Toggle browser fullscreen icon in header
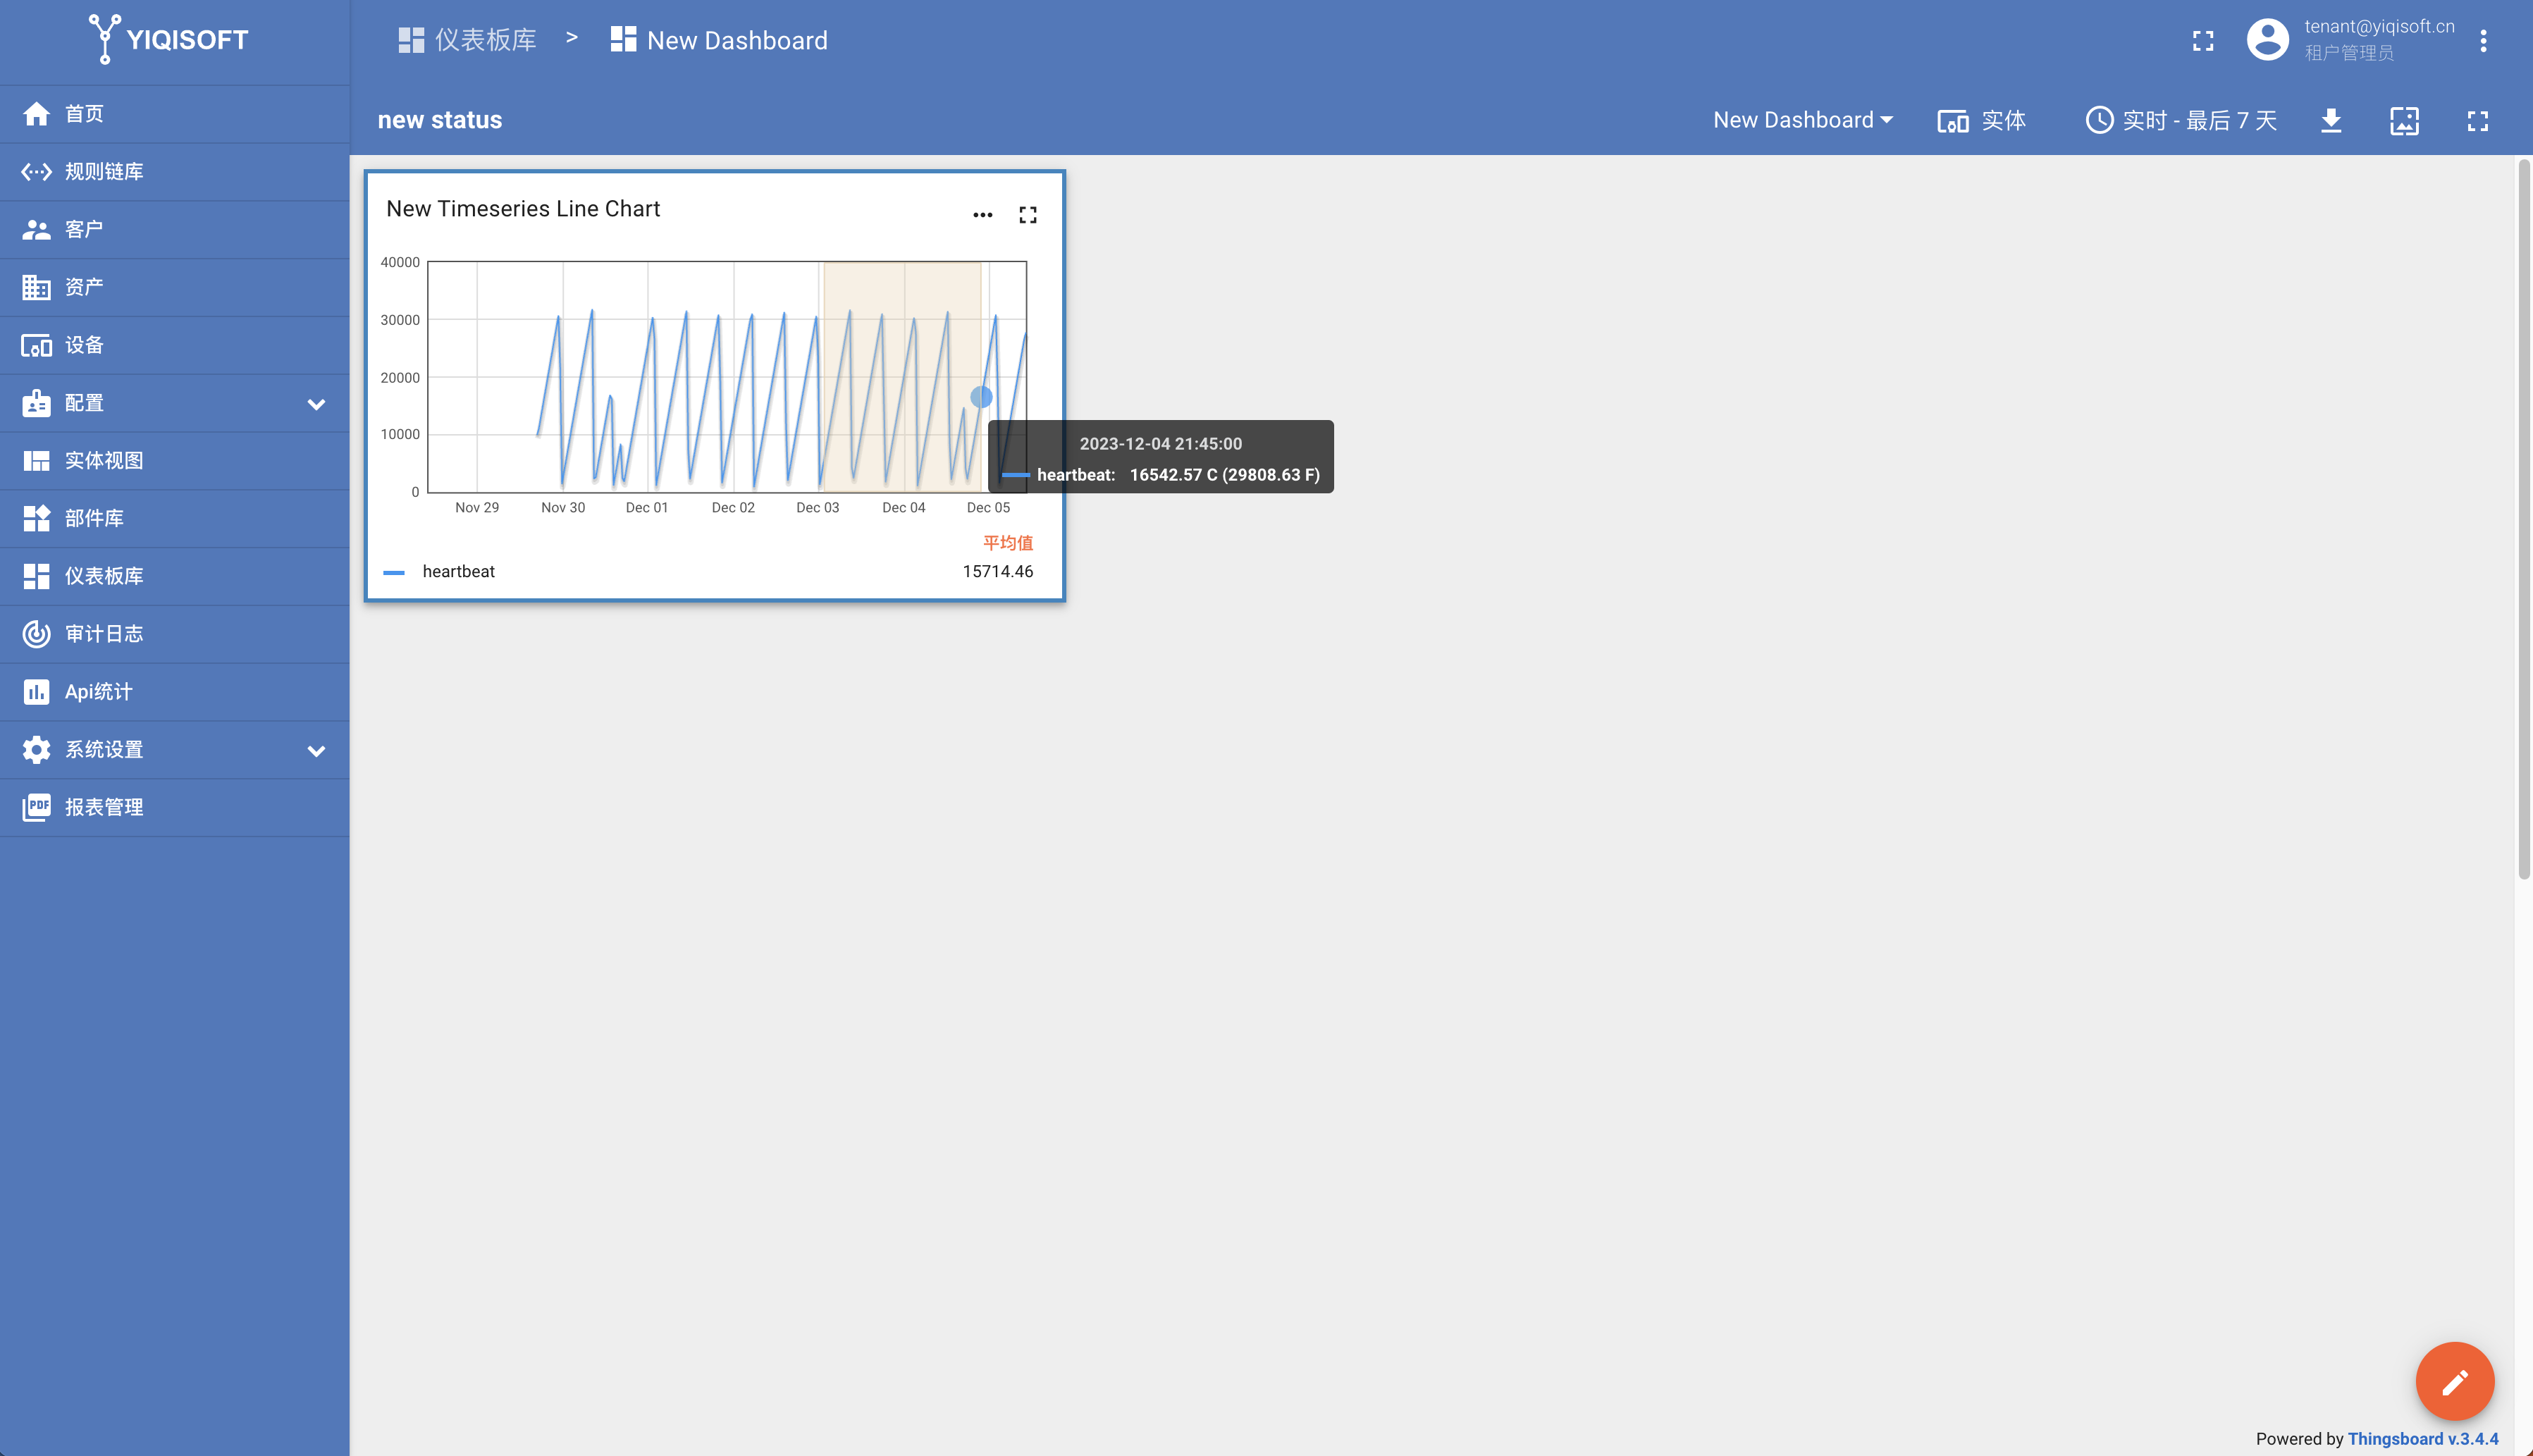Image resolution: width=2533 pixels, height=1456 pixels. [2203, 41]
